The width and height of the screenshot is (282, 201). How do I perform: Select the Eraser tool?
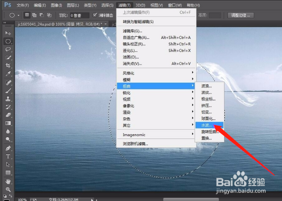pyautogui.click(x=8, y=115)
